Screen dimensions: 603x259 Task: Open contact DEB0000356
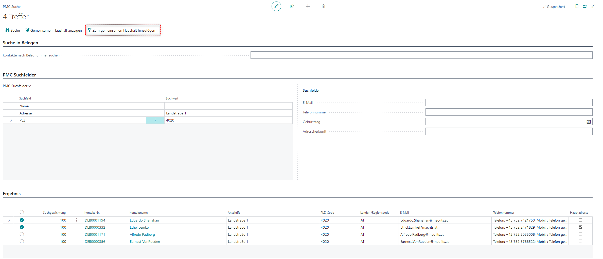[95, 242]
